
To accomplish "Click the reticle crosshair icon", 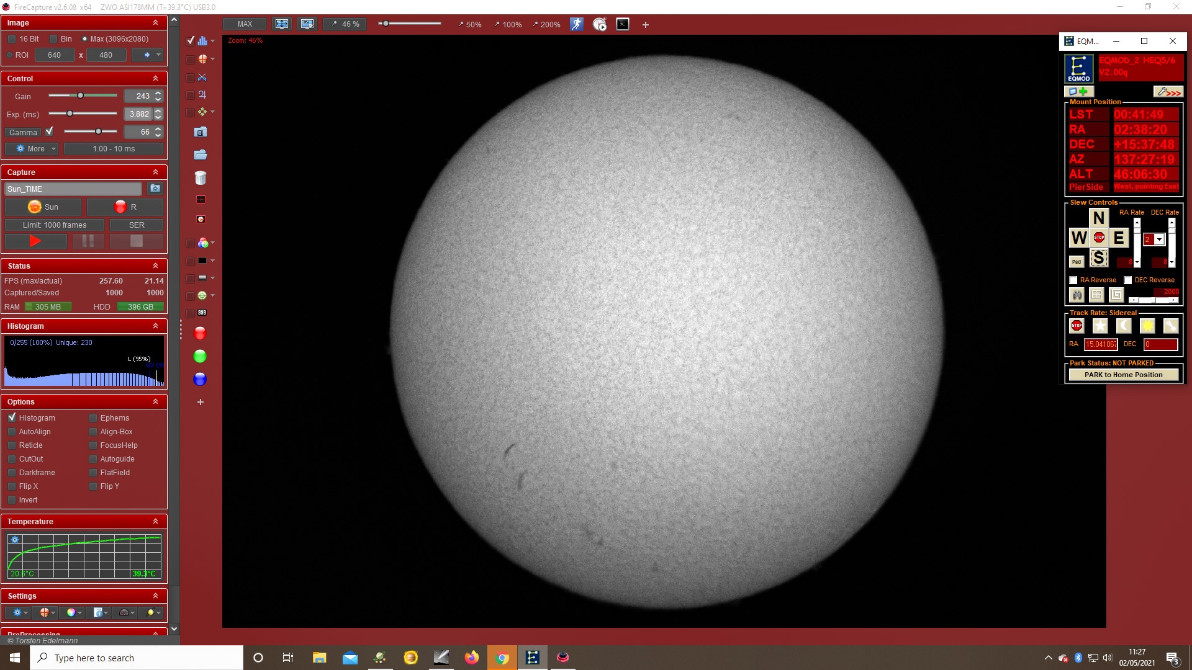I will point(202,59).
